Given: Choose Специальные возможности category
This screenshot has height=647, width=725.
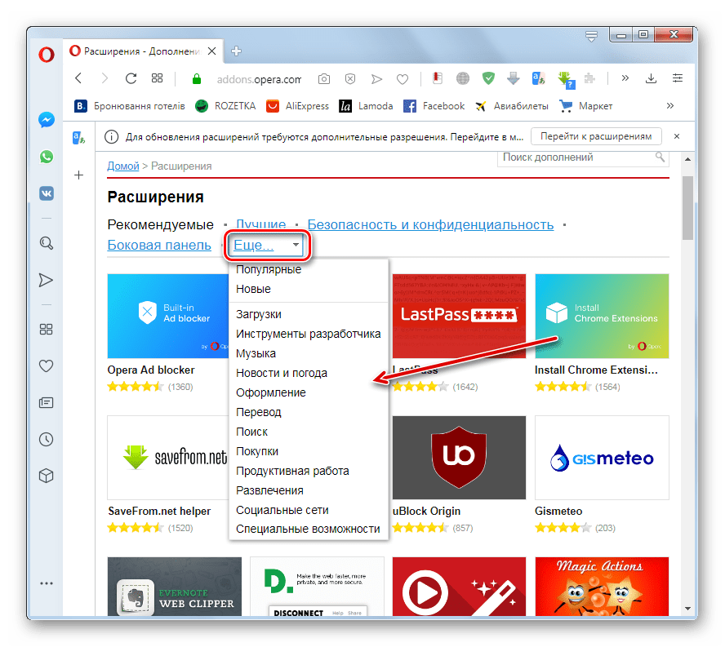Looking at the screenshot, I should click(308, 529).
